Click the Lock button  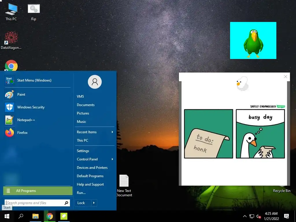[x=83, y=203]
